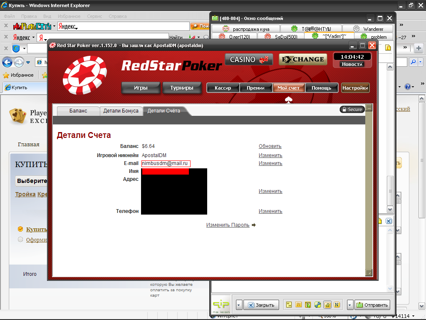Click the Internet Explorer Back button
This screenshot has height=320, width=426.
coord(7,62)
